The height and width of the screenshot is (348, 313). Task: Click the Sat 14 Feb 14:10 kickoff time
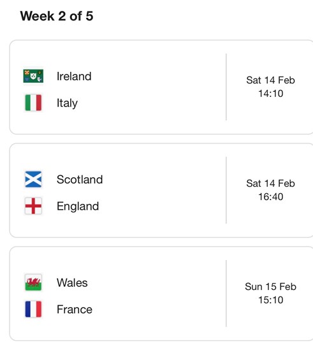(270, 87)
